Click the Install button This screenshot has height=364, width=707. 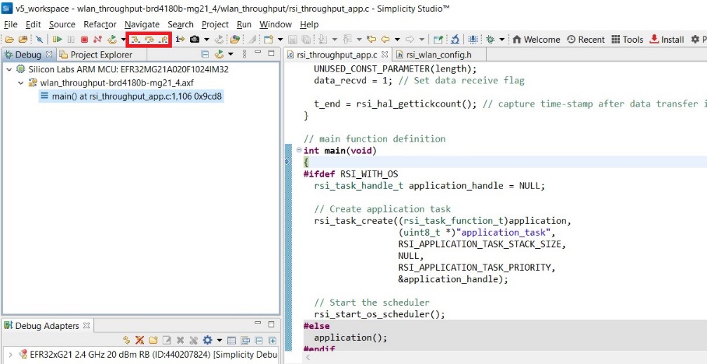(667, 39)
